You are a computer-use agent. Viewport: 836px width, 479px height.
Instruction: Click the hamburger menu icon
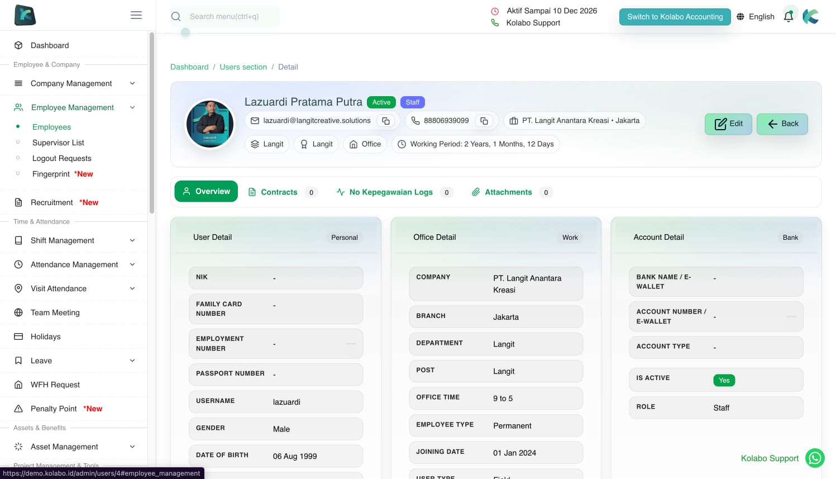click(x=136, y=15)
